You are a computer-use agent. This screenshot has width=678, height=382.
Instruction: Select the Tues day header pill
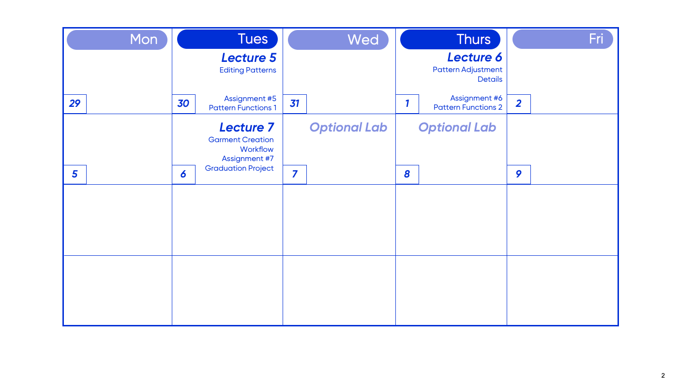227,39
